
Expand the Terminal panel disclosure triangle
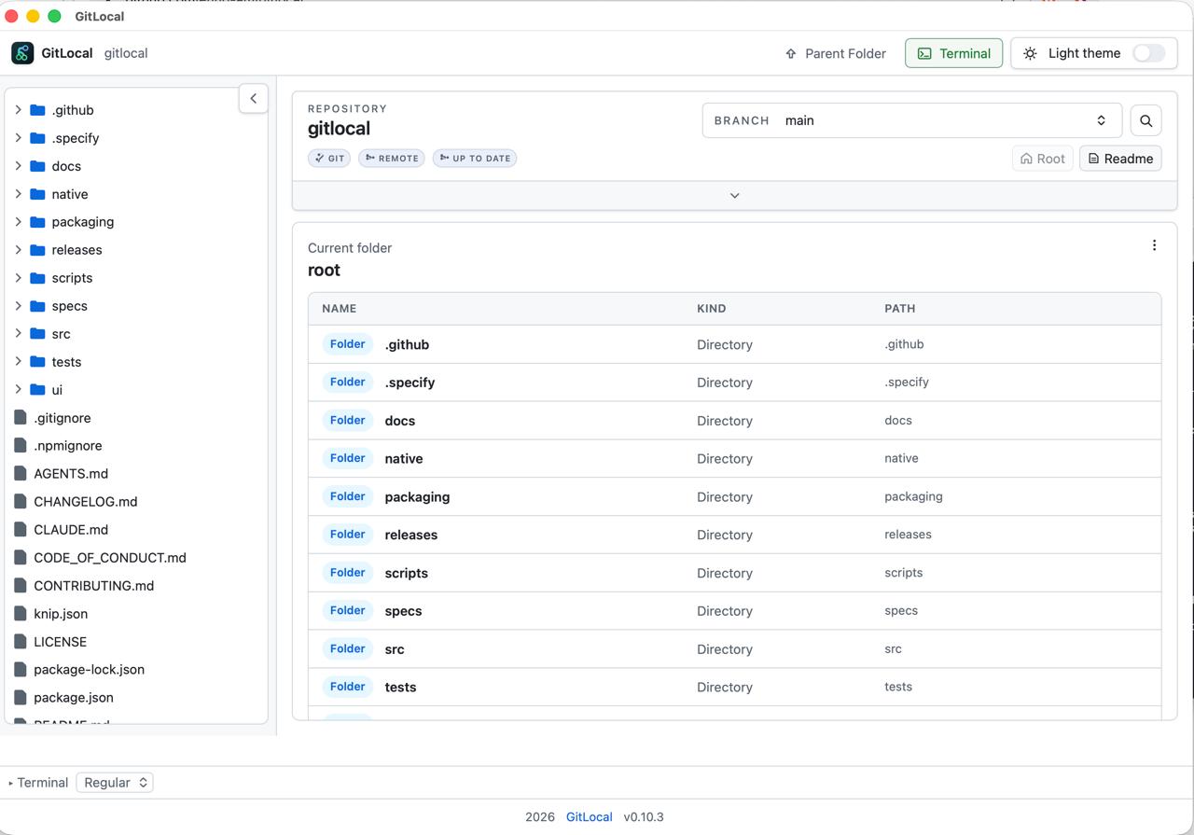11,784
